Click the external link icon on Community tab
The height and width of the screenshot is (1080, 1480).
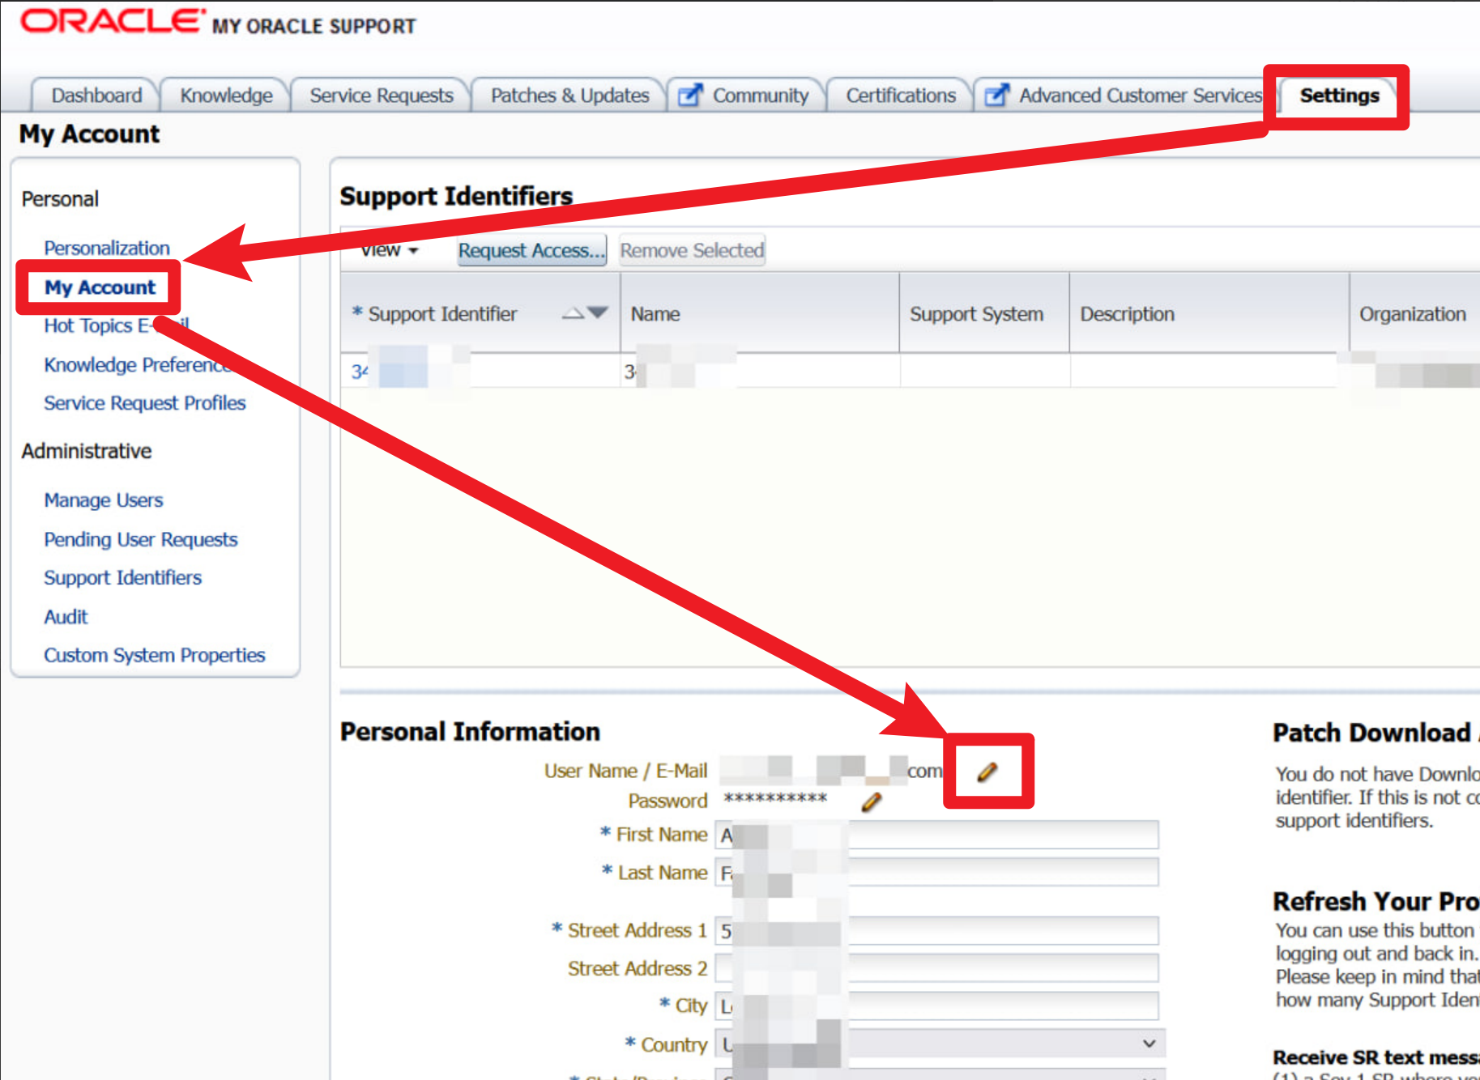point(689,96)
